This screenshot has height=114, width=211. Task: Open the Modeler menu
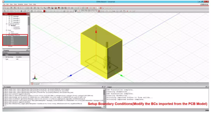click(20, 4)
